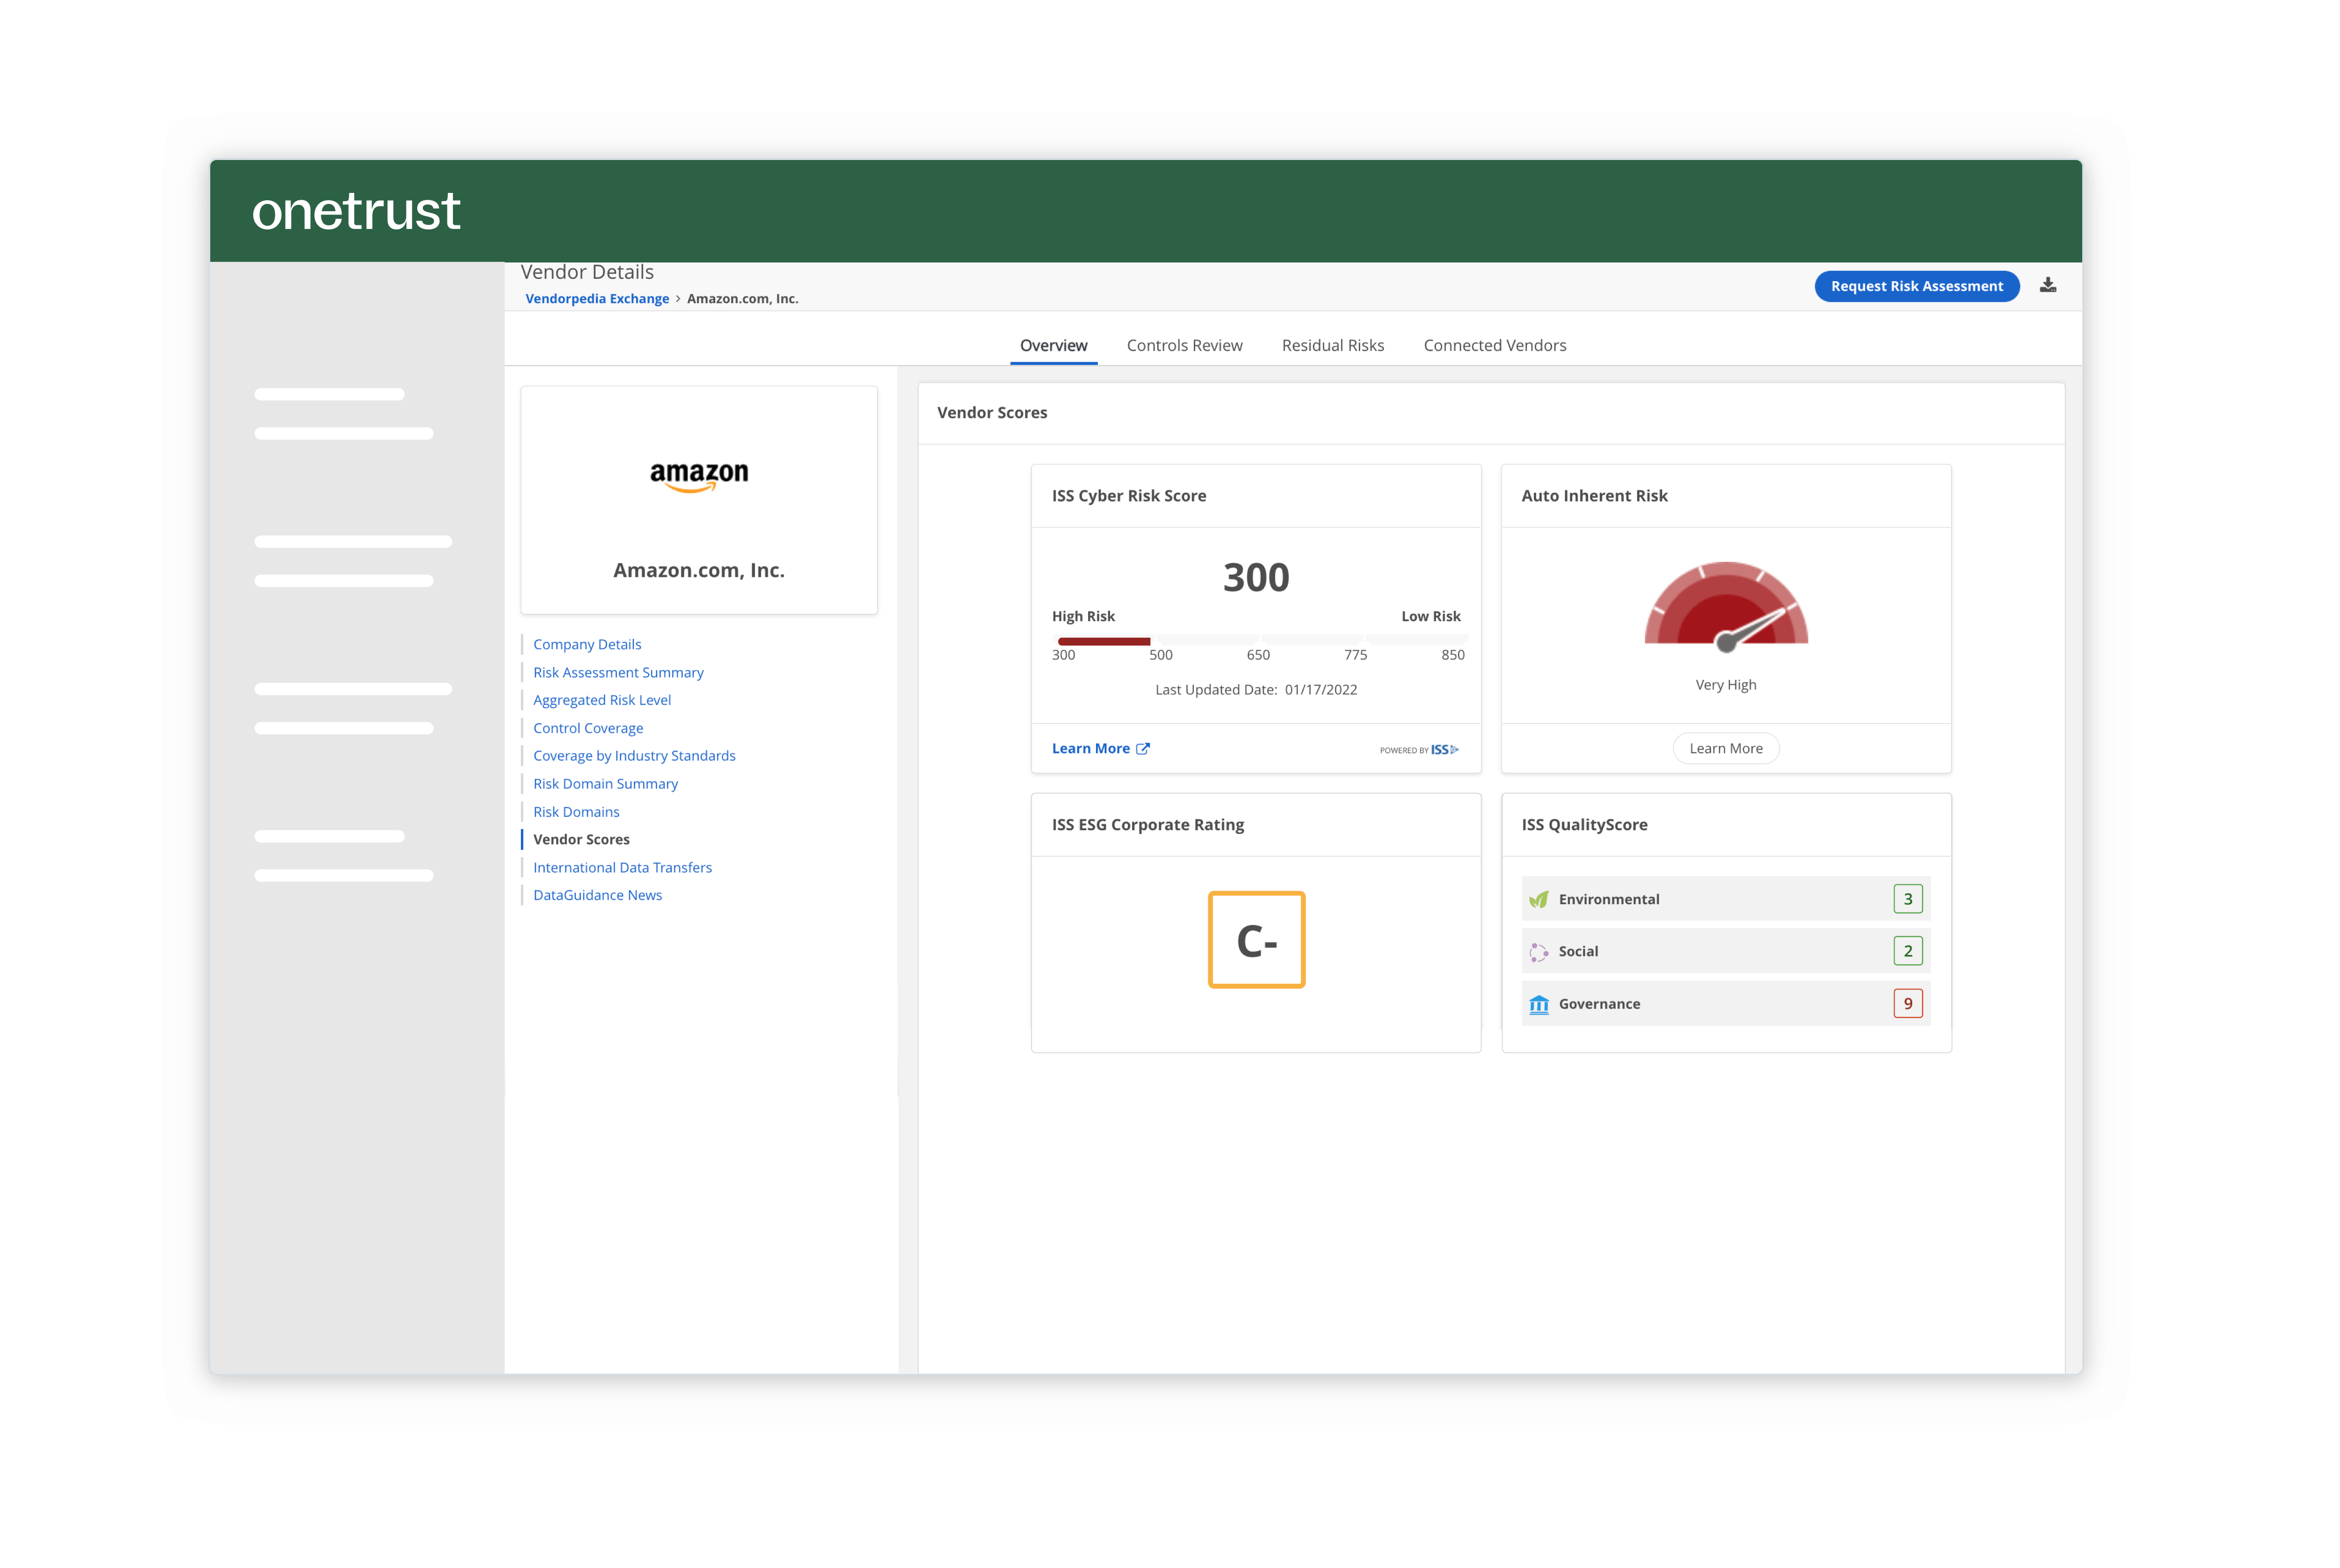Screen dimensions: 2340x1568
Task: Click the Amazon logo image
Action: click(699, 477)
